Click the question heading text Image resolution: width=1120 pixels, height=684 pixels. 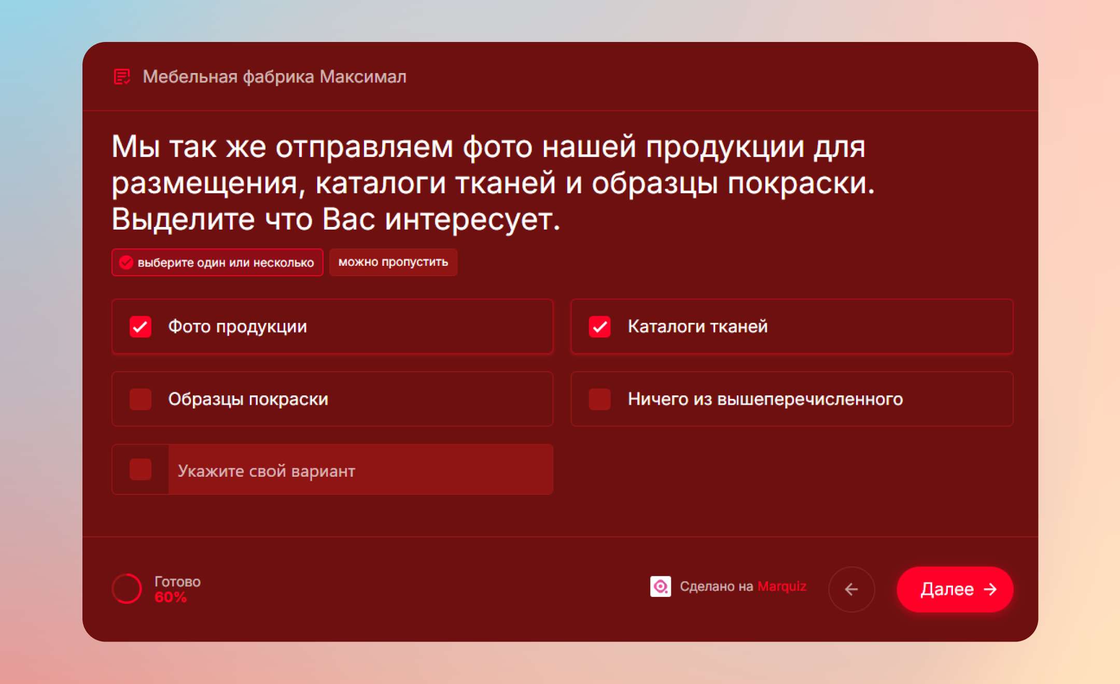tap(493, 183)
